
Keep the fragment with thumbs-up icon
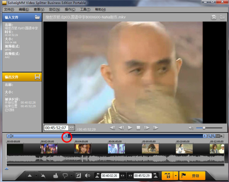pyautogui.click(x=56, y=176)
